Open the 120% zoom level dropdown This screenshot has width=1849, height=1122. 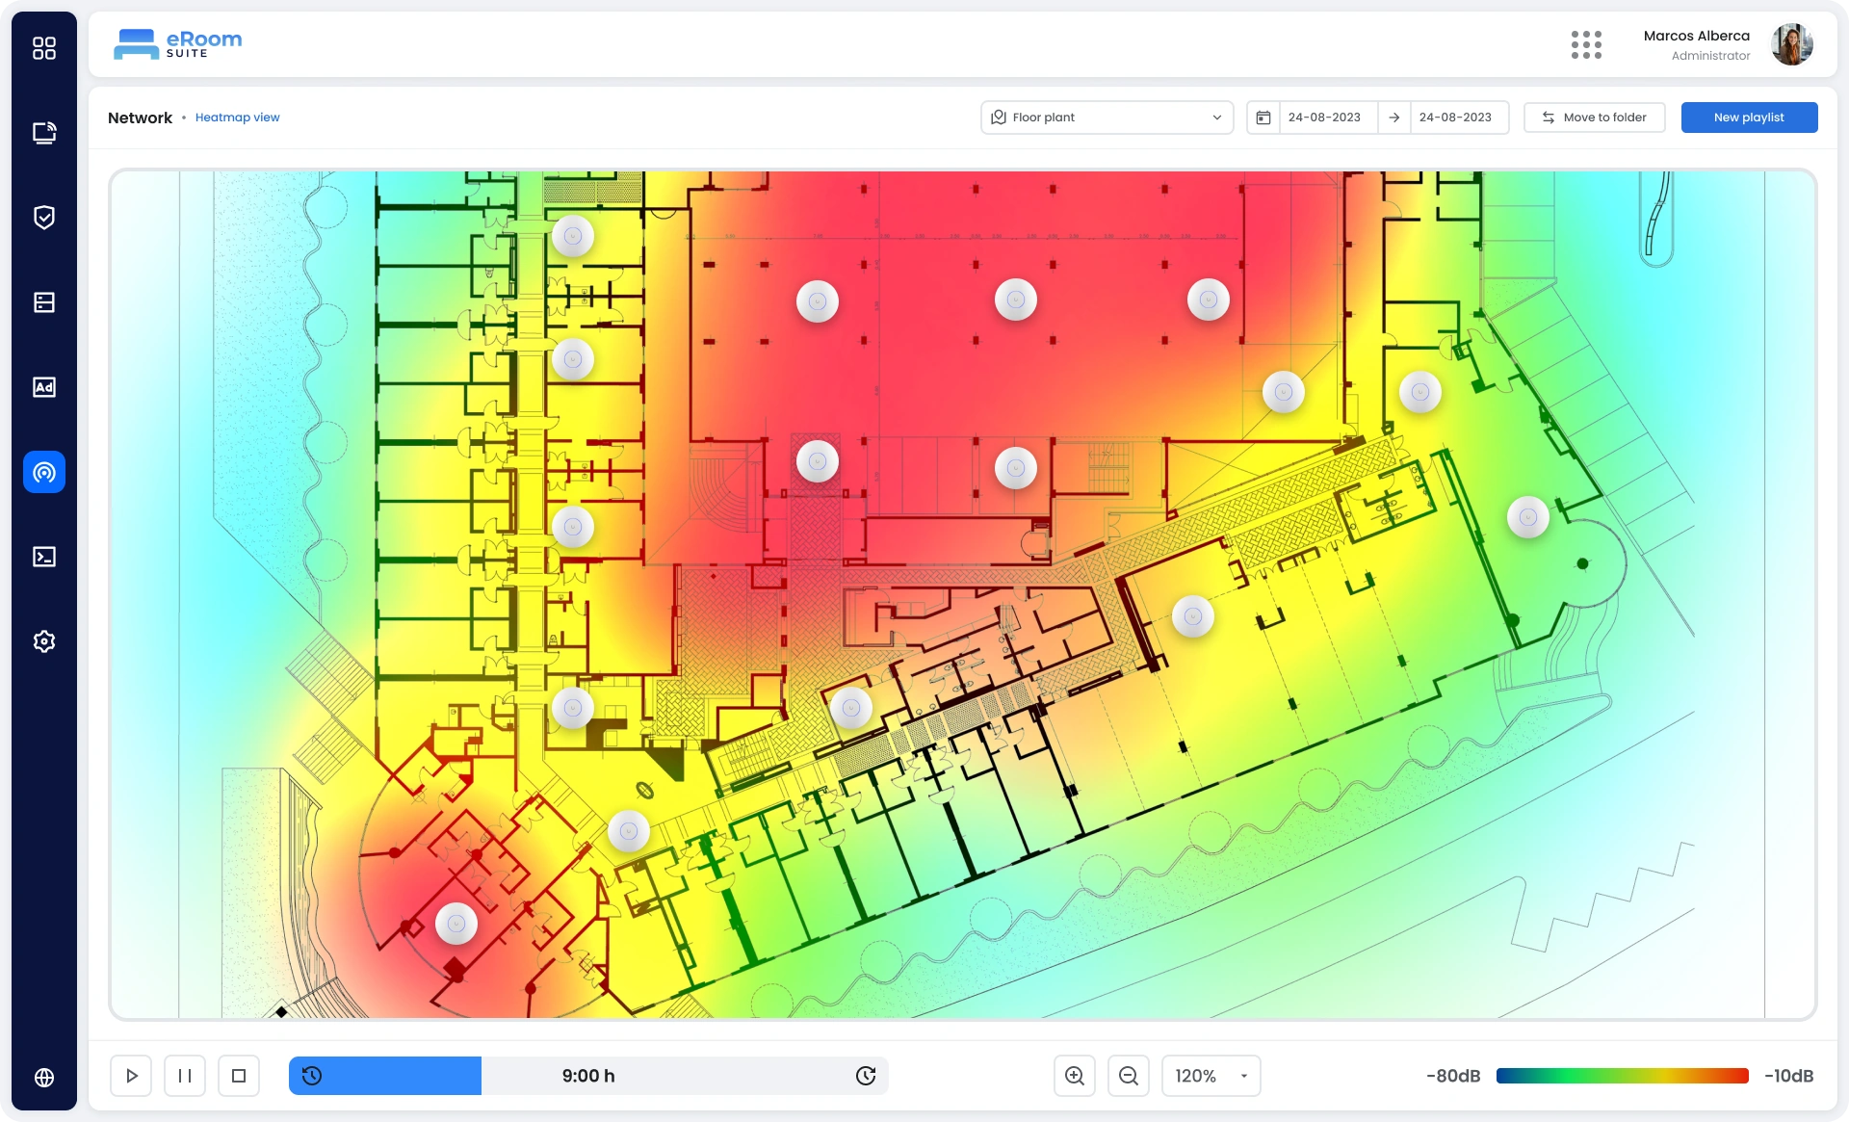coord(1211,1076)
